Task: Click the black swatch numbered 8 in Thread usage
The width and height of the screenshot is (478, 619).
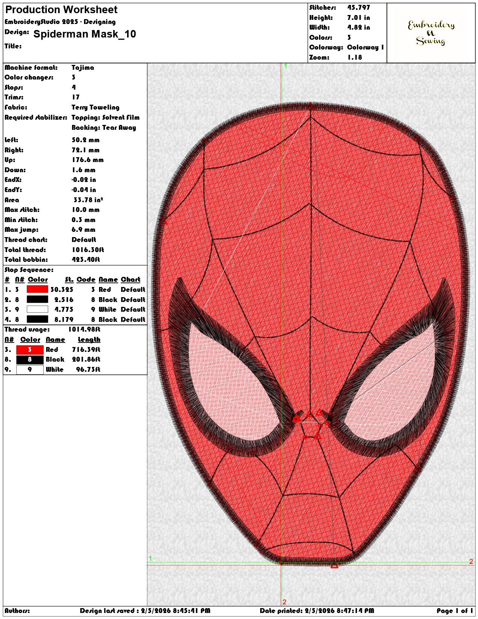Action: coord(30,359)
